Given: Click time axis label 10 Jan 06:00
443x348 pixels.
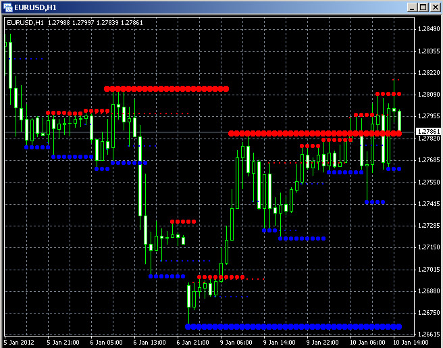Looking at the screenshot, I should [367, 343].
